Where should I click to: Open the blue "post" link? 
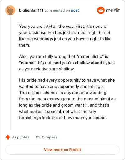[75, 10]
